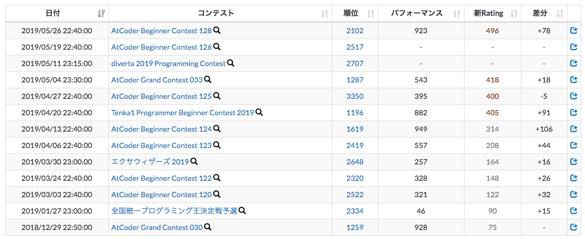Click rank 2522 standings link

click(x=355, y=195)
